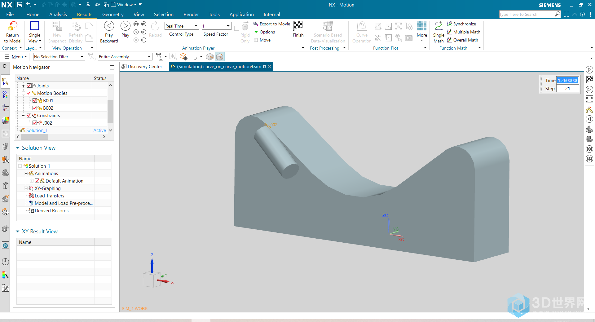Click Play icon on right toolbar
The image size is (595, 322).
click(589, 70)
